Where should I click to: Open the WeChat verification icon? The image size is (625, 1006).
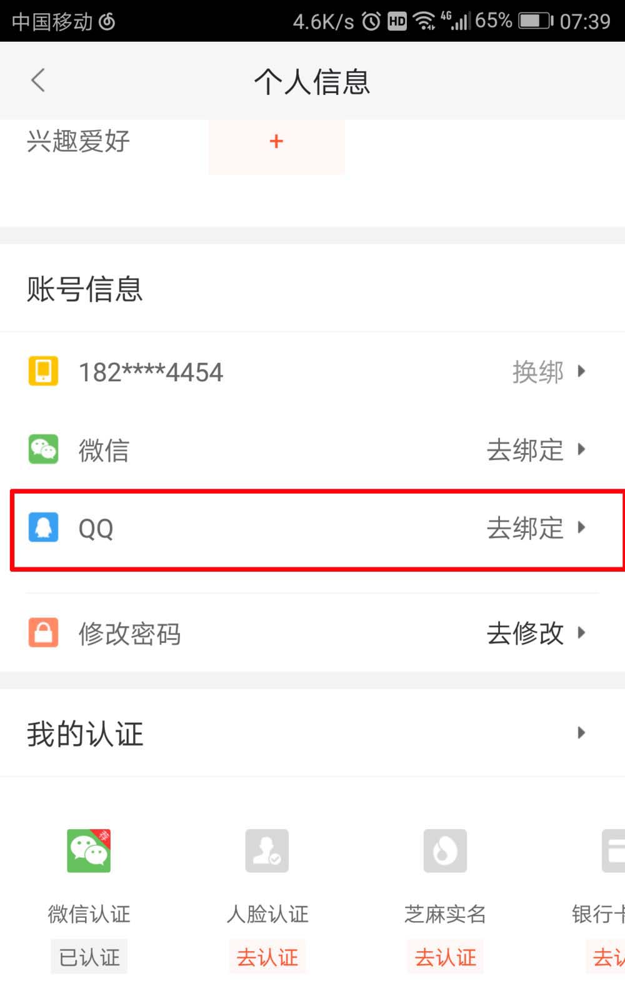pos(89,850)
